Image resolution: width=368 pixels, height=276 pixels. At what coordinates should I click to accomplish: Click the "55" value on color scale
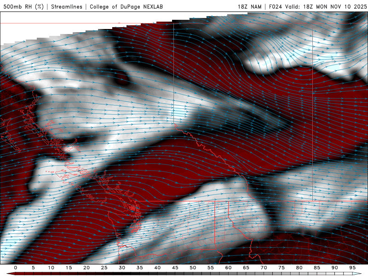(211, 268)
